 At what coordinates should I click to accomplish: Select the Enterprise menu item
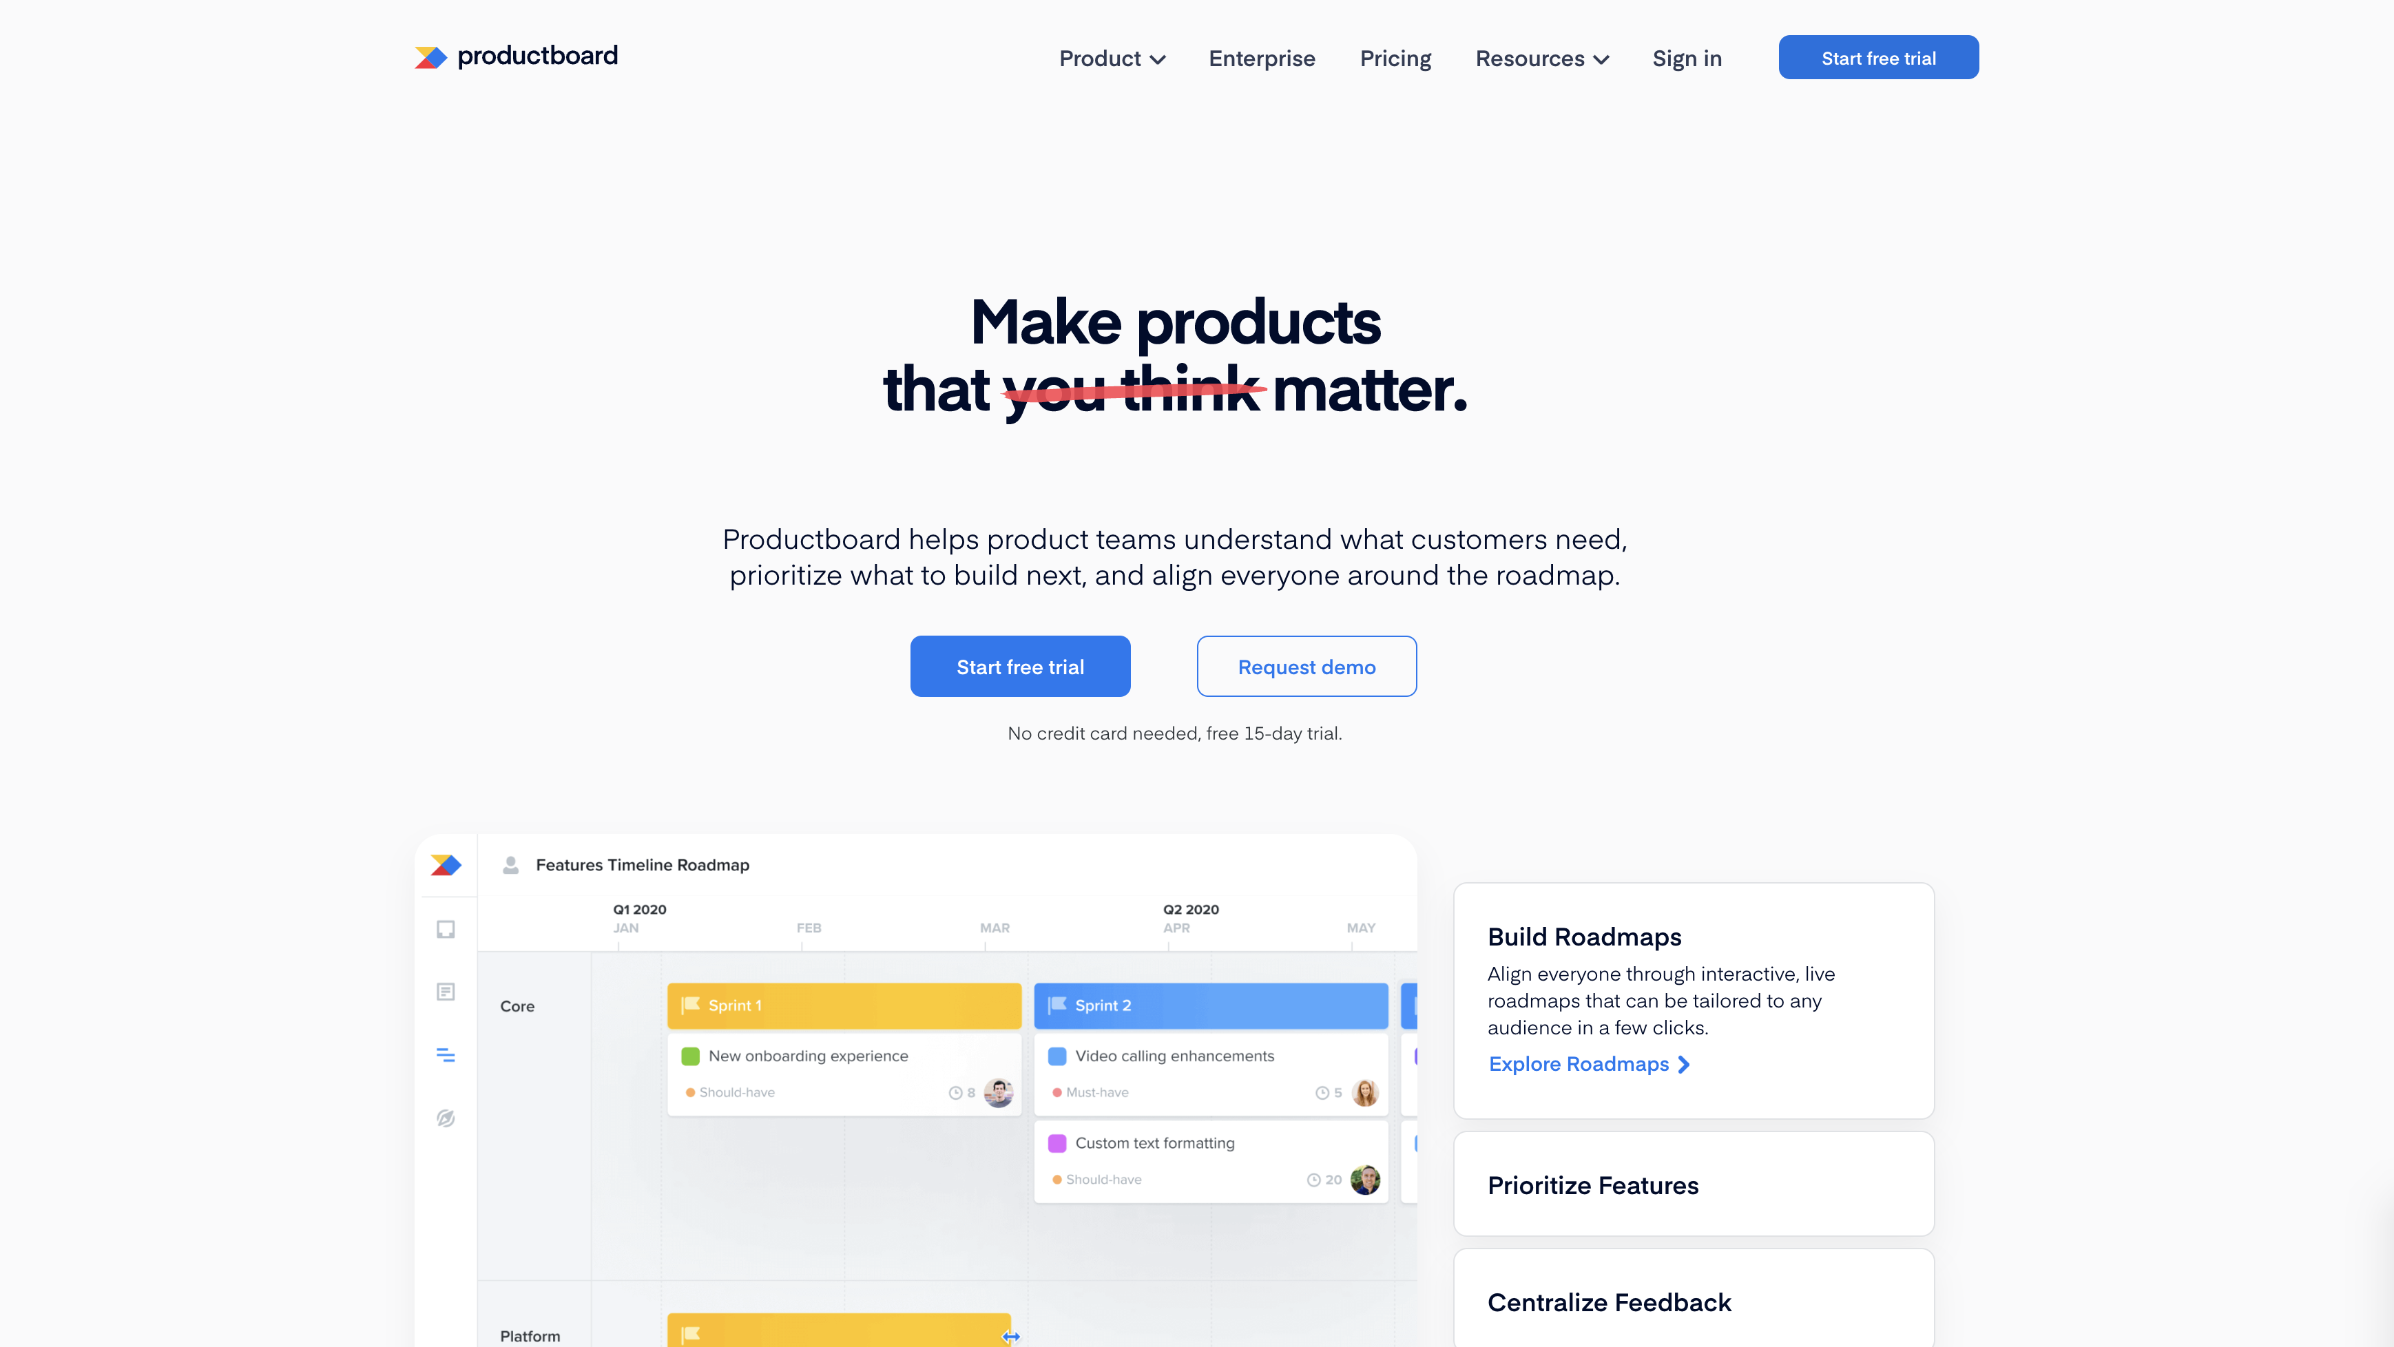(1261, 58)
